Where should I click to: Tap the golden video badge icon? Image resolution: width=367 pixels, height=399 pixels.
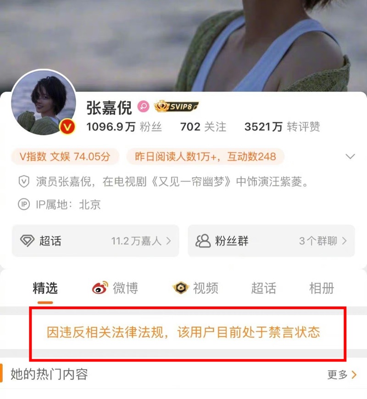click(181, 288)
